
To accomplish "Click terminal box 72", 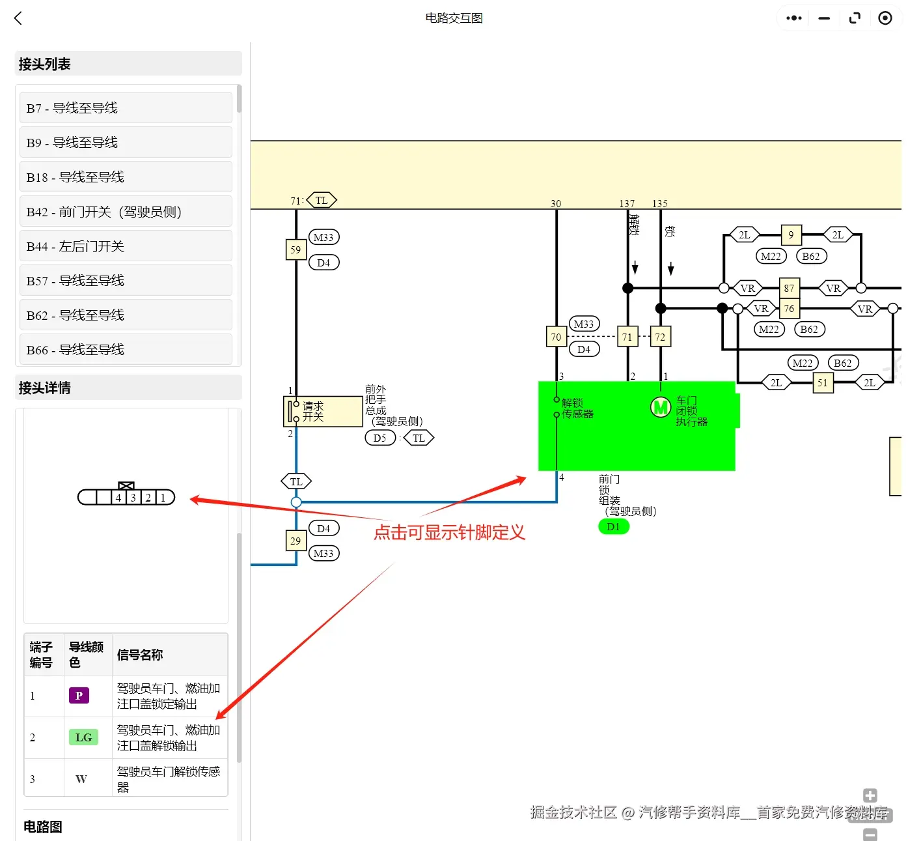I will (660, 337).
